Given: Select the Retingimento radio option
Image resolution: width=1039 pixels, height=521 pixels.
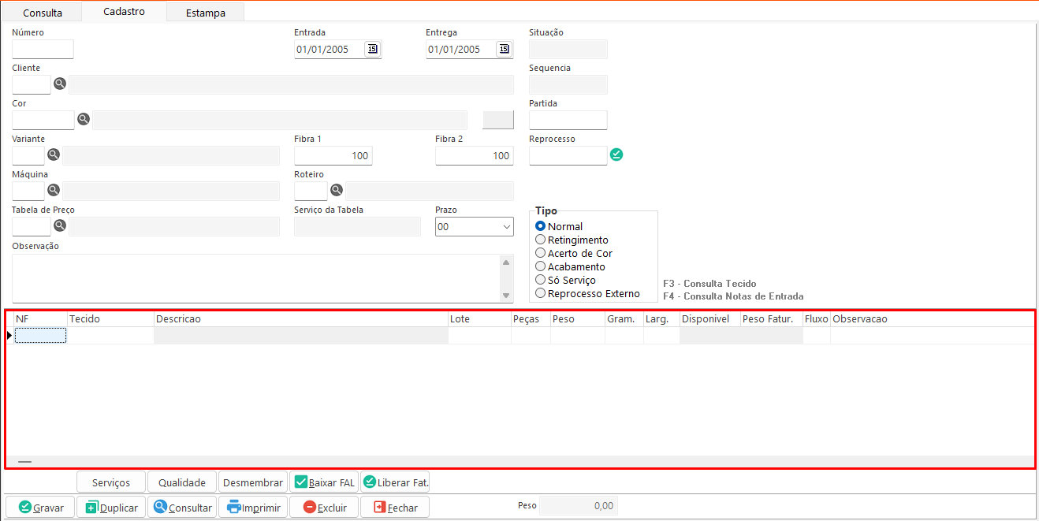Looking at the screenshot, I should tap(541, 240).
